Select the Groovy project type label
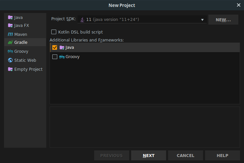Screen dimensions: 244x163 [21, 51]
